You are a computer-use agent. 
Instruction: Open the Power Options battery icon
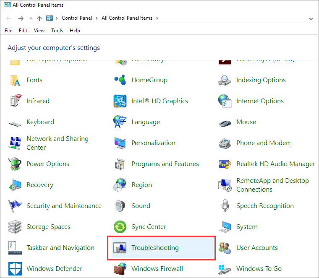coord(15,164)
